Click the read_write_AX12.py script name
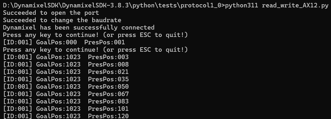Image resolution: width=331 pixels, height=119 pixels. pyautogui.click(x=295, y=6)
